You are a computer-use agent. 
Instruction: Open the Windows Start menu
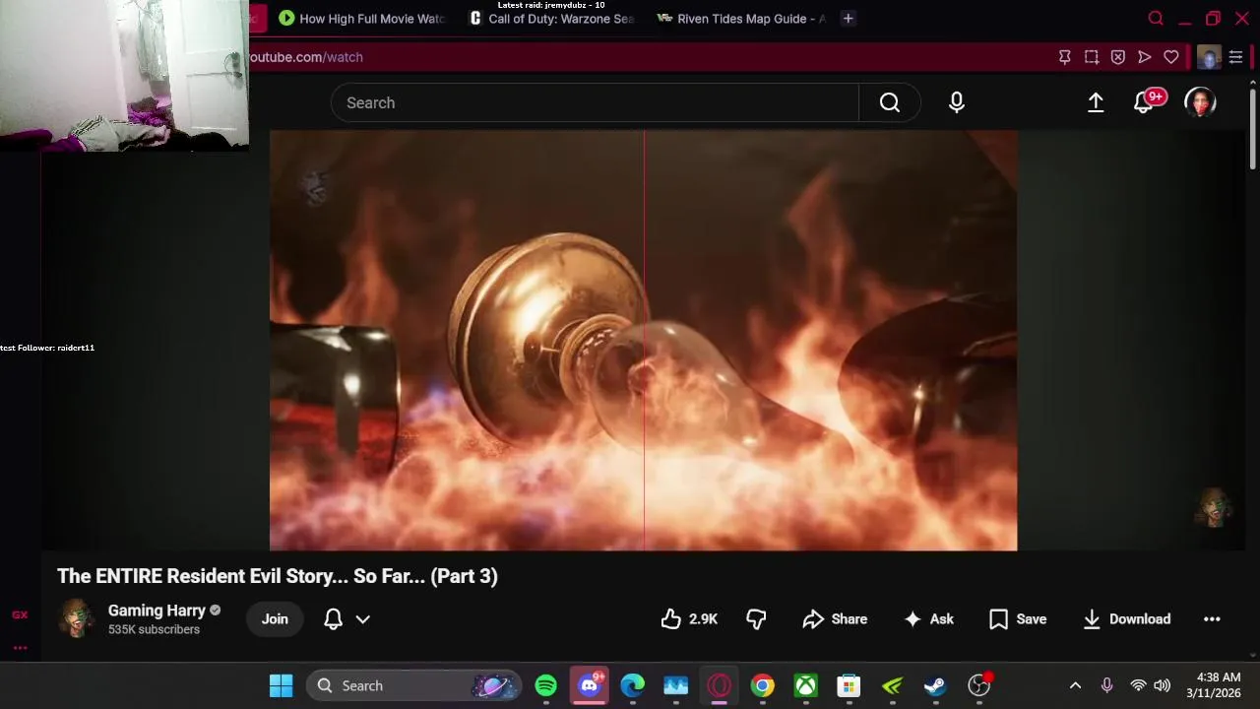(x=281, y=685)
